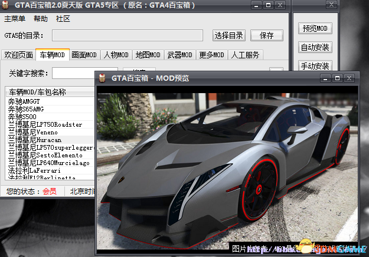Viewport: 369px width, 257px height.
Task: Select 兰博基尼LP750Roadster list entry
Action: coord(51,124)
